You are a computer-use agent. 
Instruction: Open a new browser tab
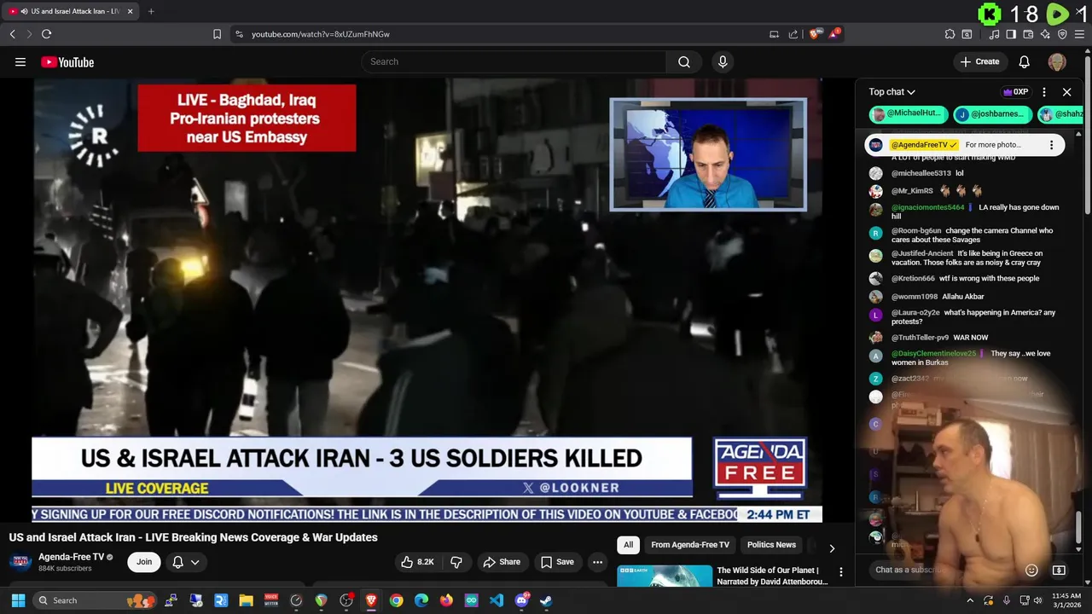[151, 11]
